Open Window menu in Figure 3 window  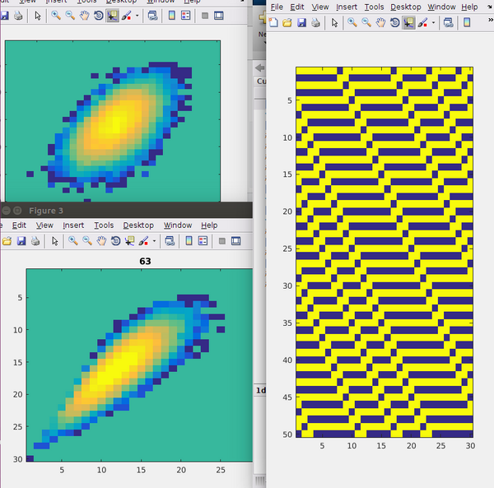[178, 225]
